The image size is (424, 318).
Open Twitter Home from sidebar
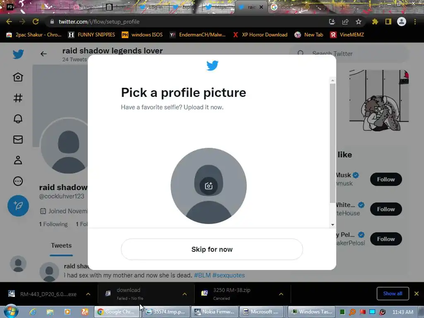18,77
